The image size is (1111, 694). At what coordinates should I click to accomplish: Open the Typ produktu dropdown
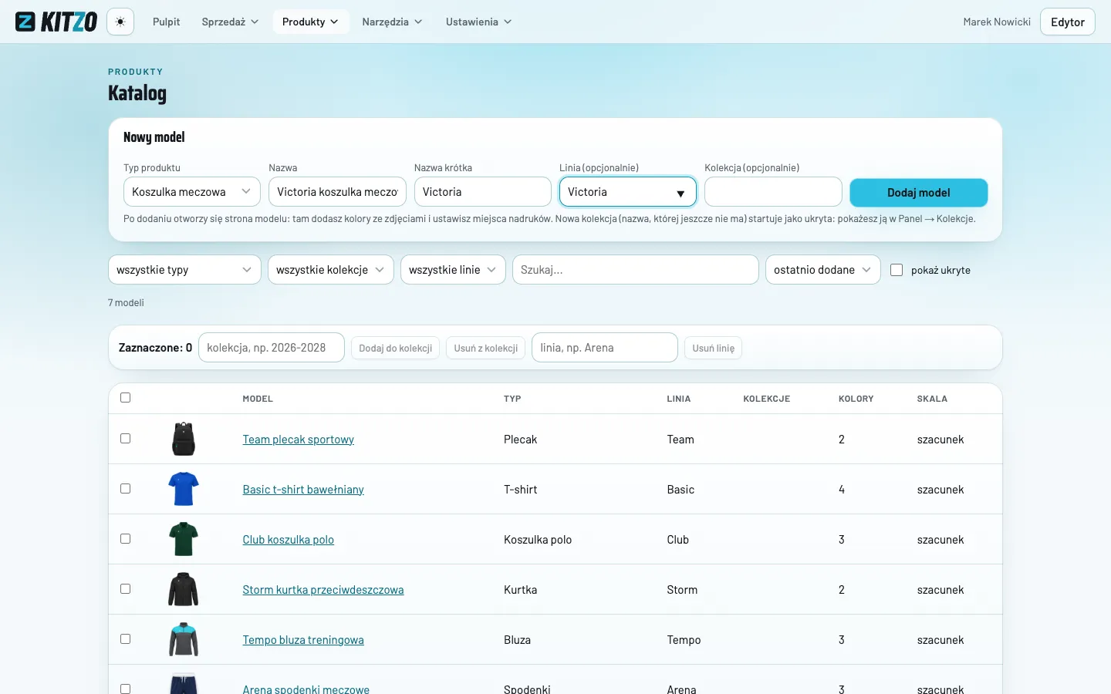(192, 192)
